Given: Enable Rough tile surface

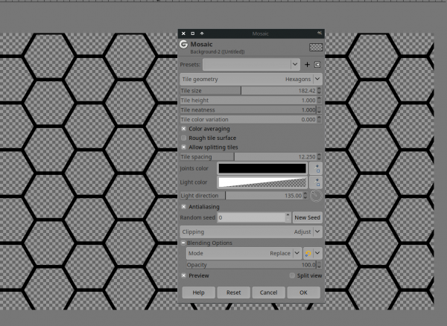Looking at the screenshot, I should pyautogui.click(x=183, y=138).
